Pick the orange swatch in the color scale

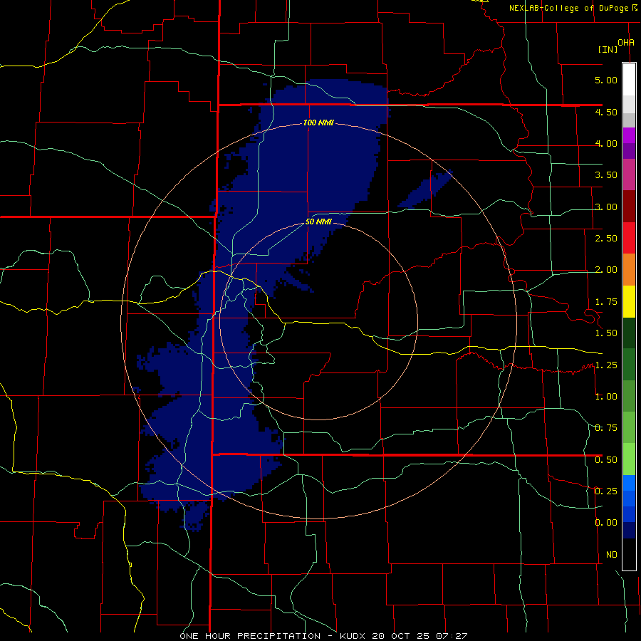[629, 270]
